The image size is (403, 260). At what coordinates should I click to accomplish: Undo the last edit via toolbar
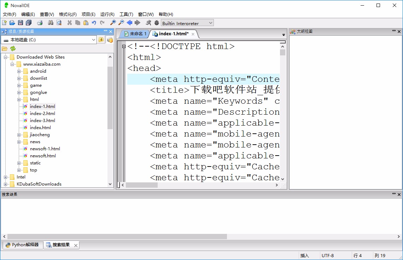pyautogui.click(x=94, y=23)
